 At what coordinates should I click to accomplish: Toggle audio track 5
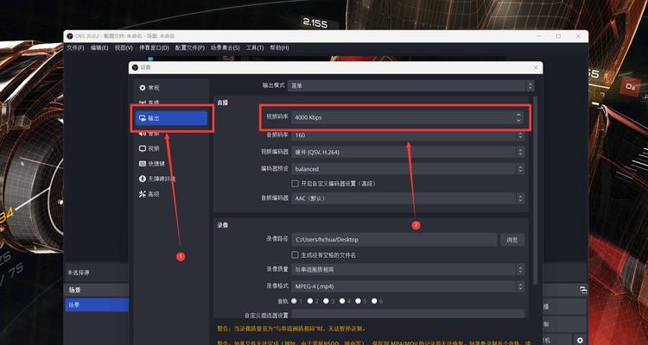(359, 301)
